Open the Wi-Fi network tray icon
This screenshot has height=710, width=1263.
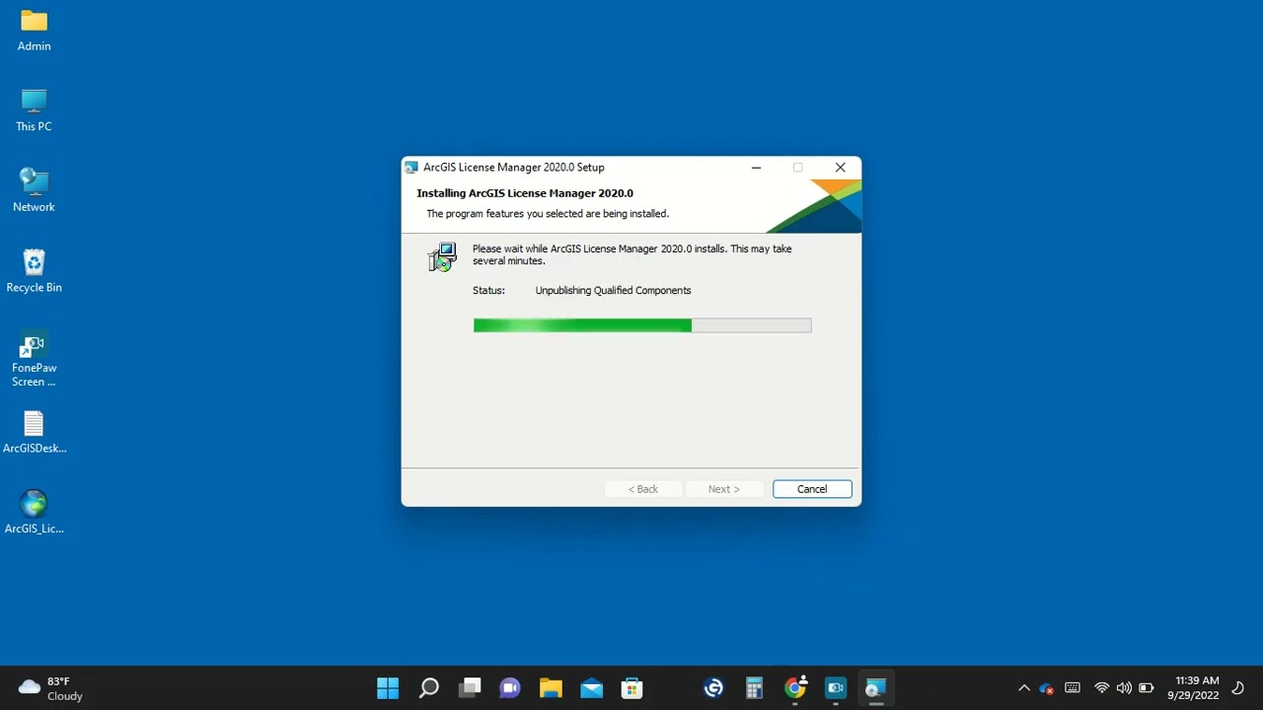pos(1101,688)
